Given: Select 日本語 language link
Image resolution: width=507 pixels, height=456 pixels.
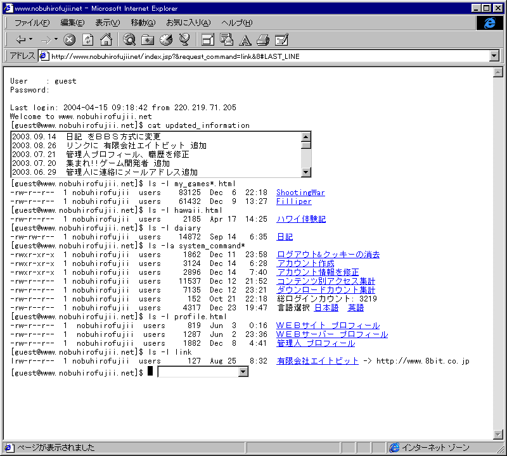Looking at the screenshot, I should click(326, 308).
